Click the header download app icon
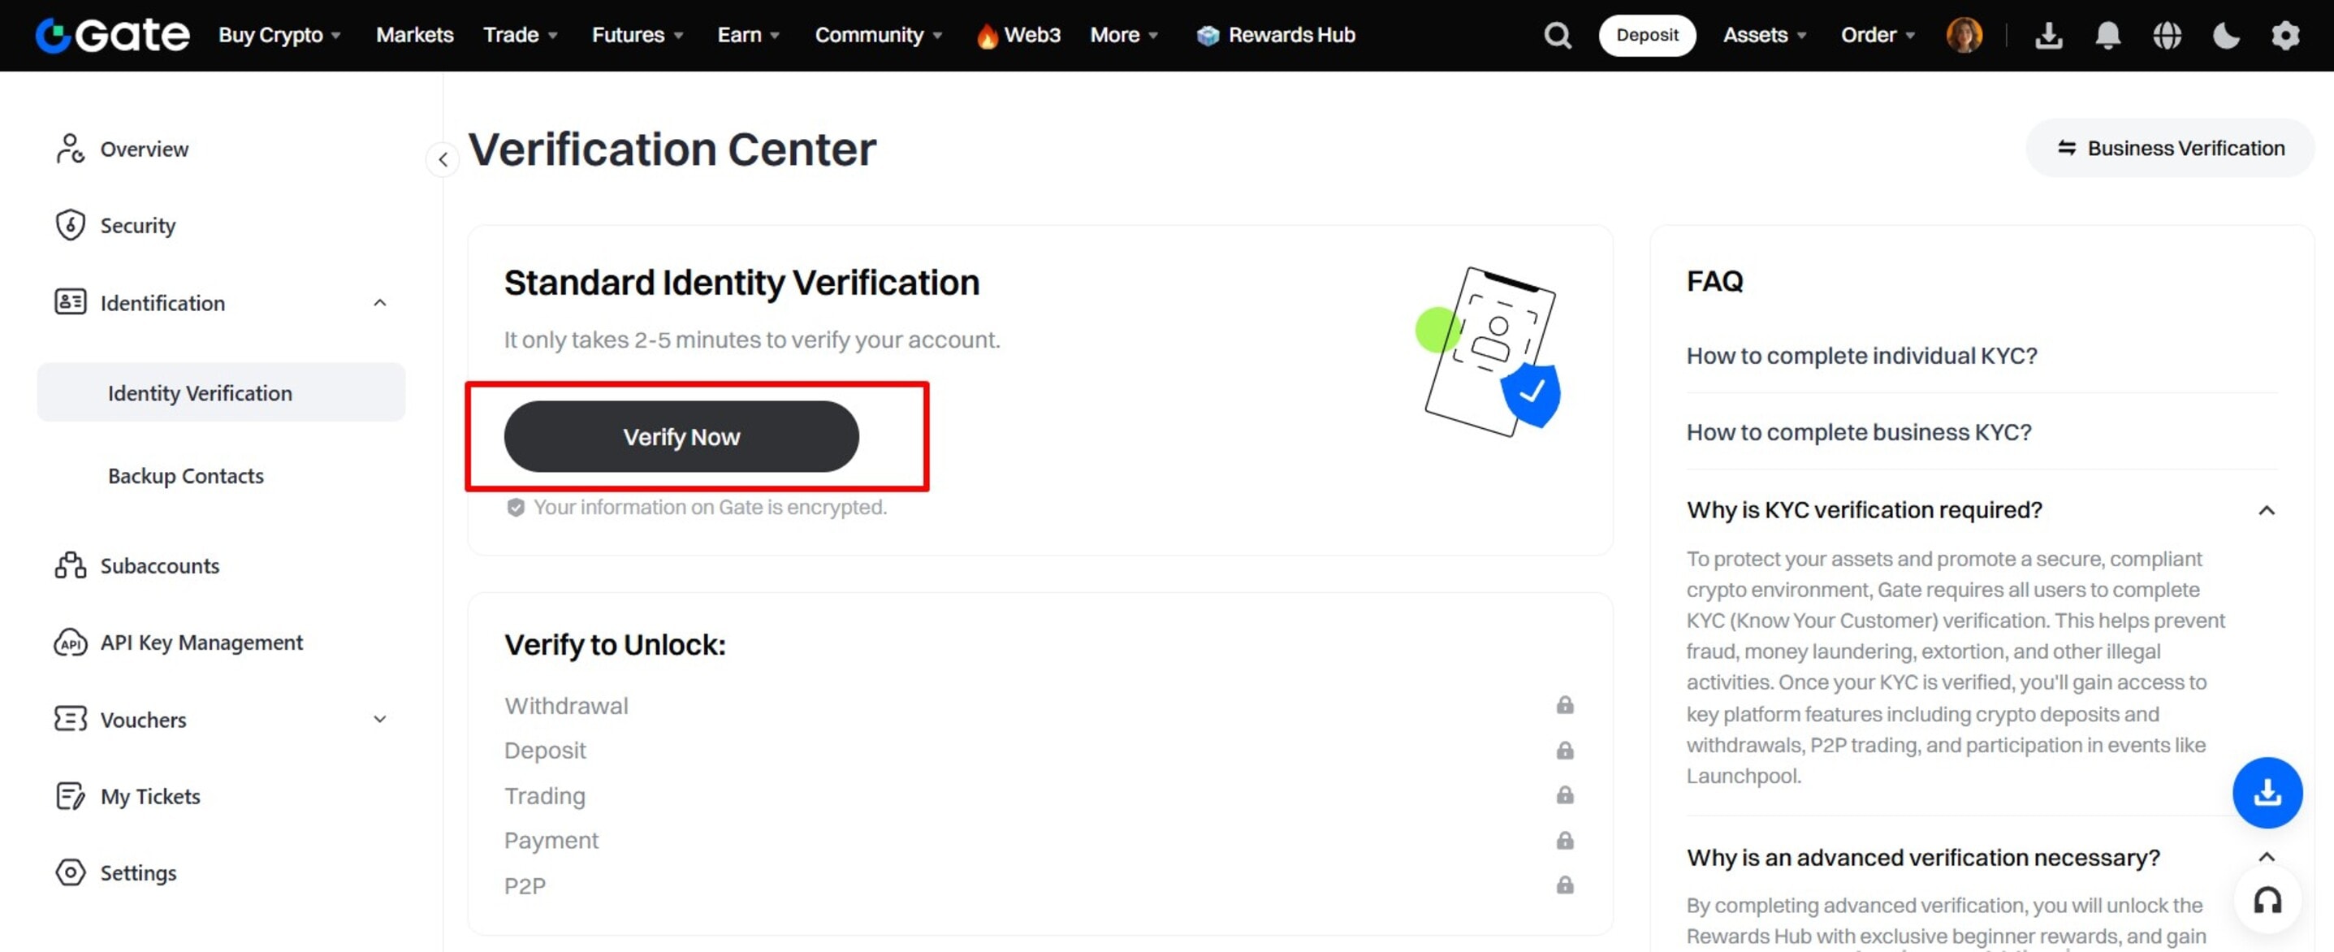The width and height of the screenshot is (2334, 952). pyautogui.click(x=2049, y=36)
